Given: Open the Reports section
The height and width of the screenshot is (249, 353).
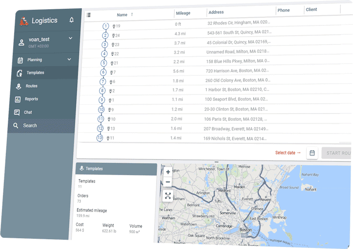Looking at the screenshot, I should pyautogui.click(x=31, y=99).
